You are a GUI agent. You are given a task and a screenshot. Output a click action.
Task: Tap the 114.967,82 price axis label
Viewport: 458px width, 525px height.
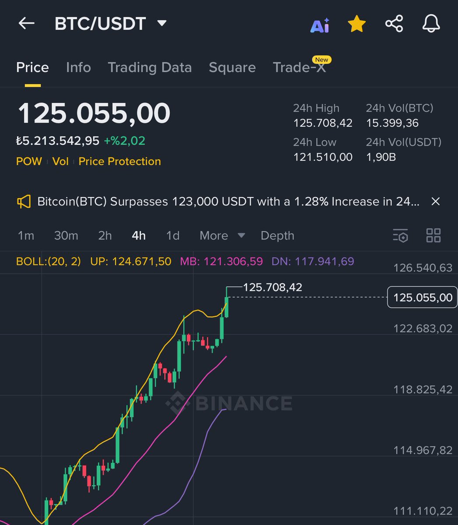click(423, 450)
